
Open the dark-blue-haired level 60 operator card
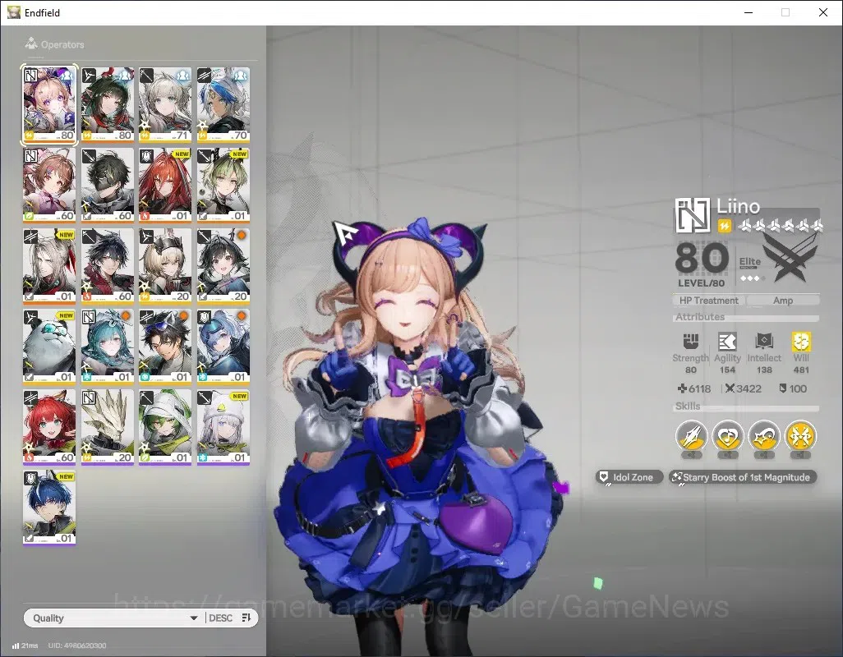(x=108, y=266)
